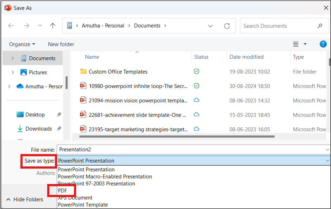The width and height of the screenshot is (331, 209).
Task: Click synced checkmark status of 10980 file
Action: pyautogui.click(x=197, y=86)
